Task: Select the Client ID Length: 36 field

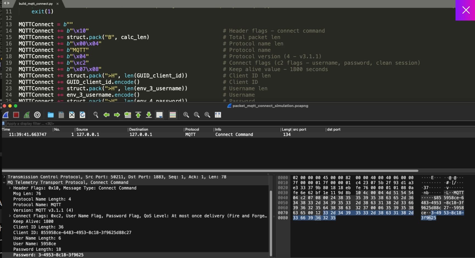Action: (x=38, y=227)
